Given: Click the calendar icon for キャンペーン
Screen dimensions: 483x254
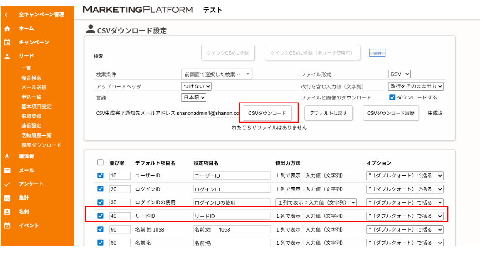Looking at the screenshot, I should (7, 42).
